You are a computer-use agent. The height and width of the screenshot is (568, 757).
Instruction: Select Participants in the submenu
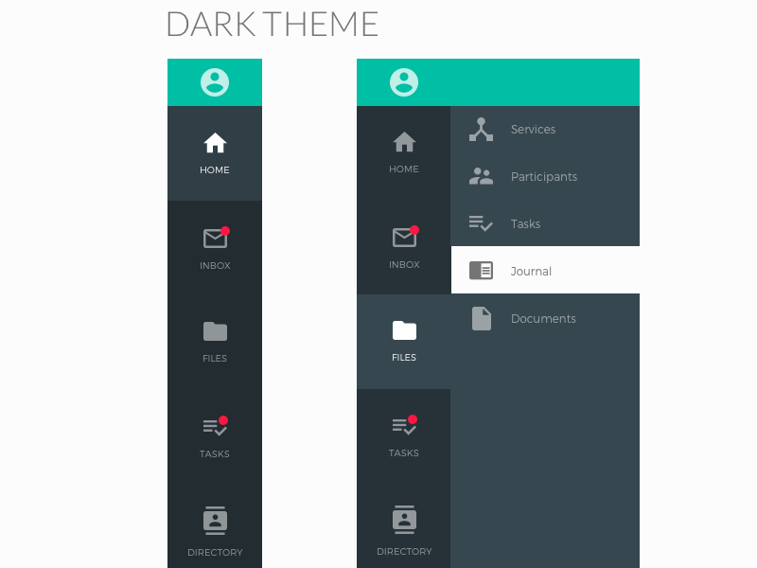pos(545,177)
